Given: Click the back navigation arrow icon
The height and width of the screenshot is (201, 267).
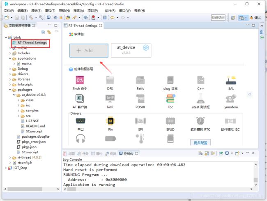Looking at the screenshot, I should pos(113,17).
